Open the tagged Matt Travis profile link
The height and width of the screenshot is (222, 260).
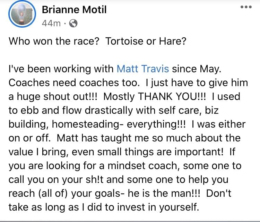click(143, 69)
